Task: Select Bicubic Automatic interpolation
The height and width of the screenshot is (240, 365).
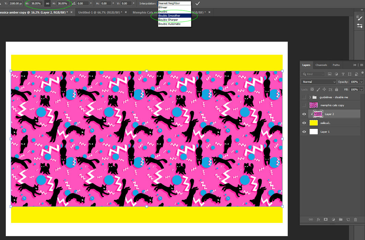Action: [175, 24]
